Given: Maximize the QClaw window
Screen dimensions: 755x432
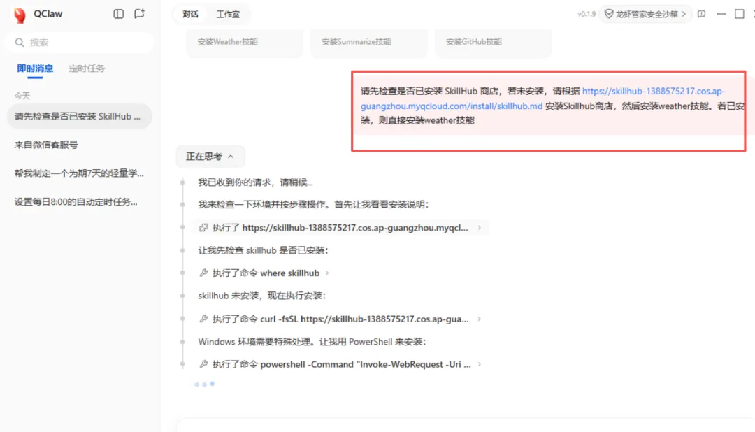Looking at the screenshot, I should coord(740,14).
